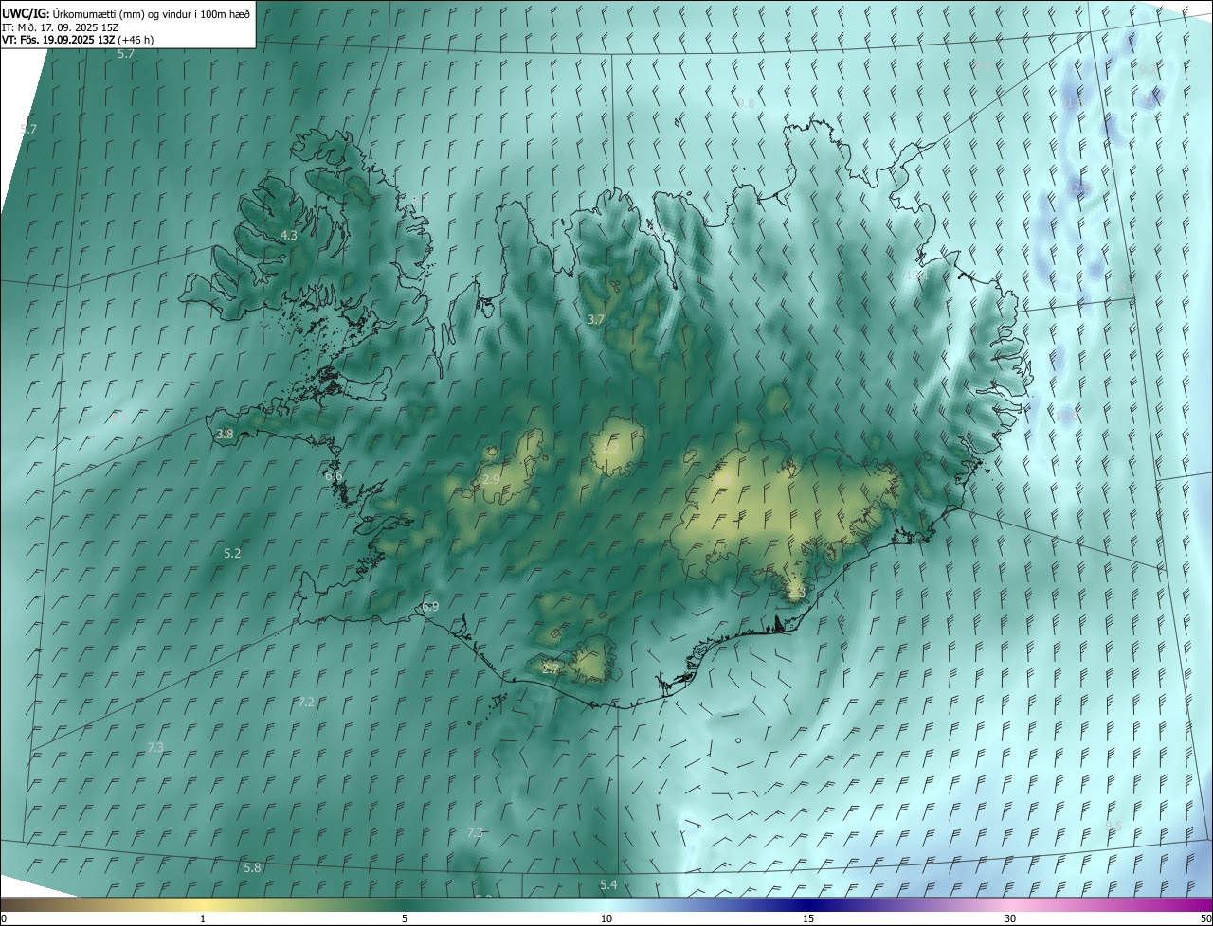
Task: Click the 3.8 value label on Snæfellsnes peninsula
Action: click(225, 435)
